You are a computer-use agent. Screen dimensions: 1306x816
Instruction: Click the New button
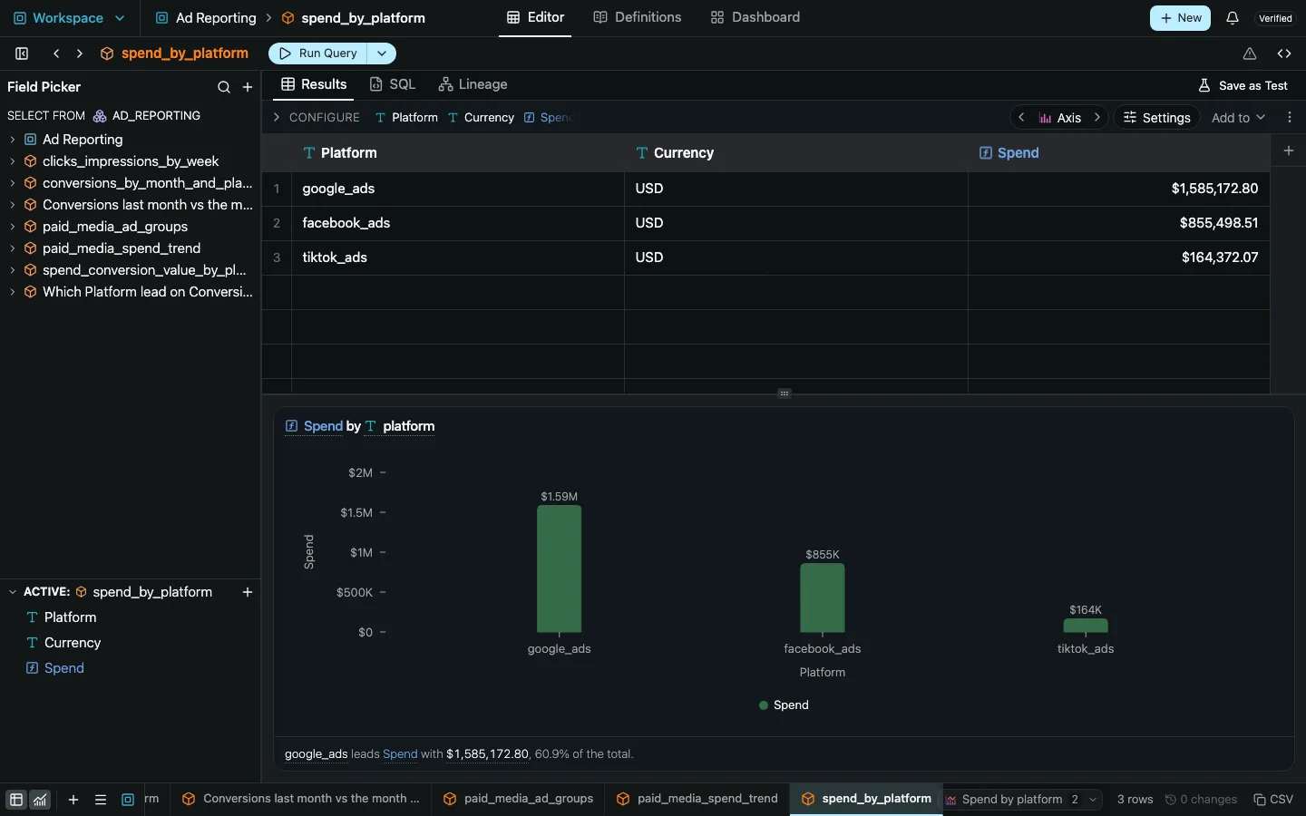click(x=1180, y=18)
